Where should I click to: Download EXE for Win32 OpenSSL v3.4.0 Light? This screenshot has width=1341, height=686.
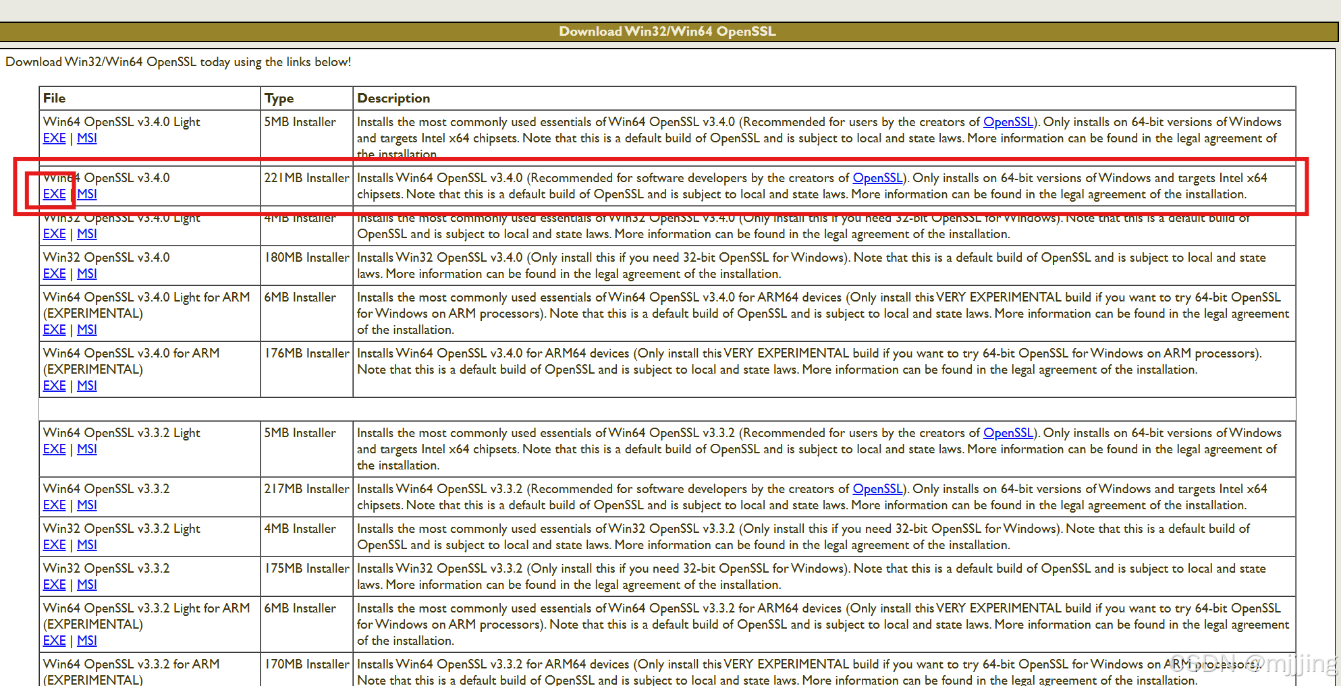coord(54,234)
